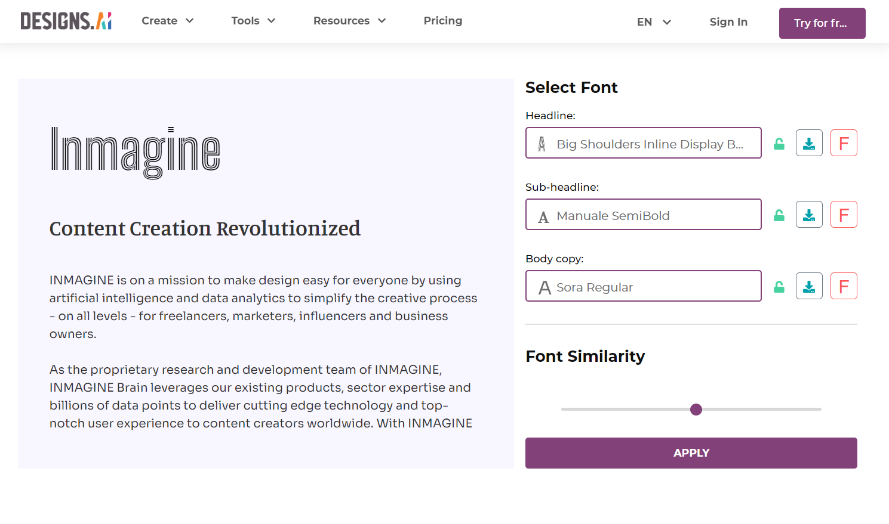
Task: Click the download icon for Sora Regular
Action: coord(809,286)
